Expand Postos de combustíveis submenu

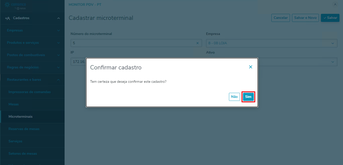32,55
